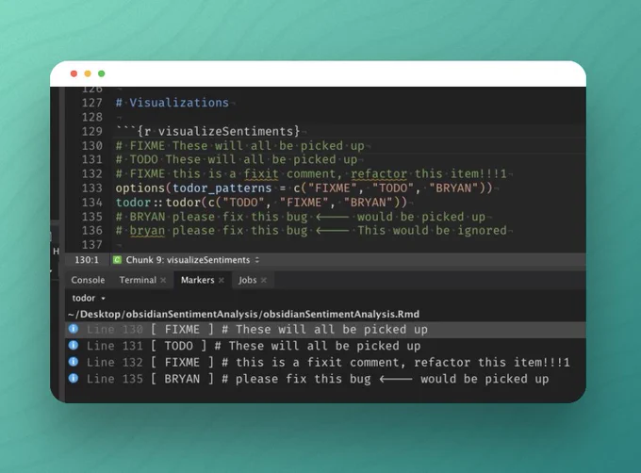The image size is (641, 473).
Task: Close the Markers tab
Action: tap(222, 280)
